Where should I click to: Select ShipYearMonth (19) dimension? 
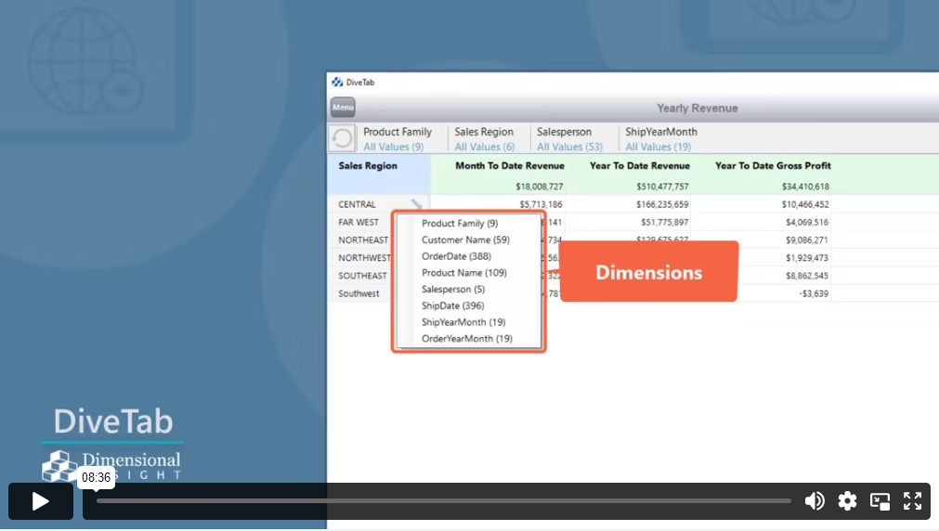coord(463,322)
